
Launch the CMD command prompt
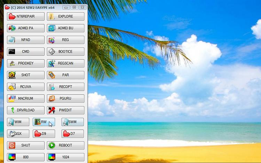[x=26, y=52]
